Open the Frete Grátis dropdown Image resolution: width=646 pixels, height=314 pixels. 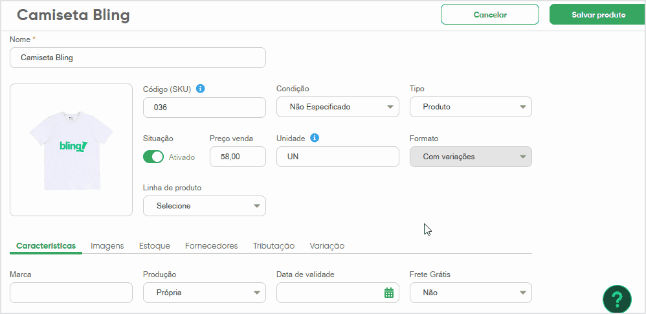471,293
